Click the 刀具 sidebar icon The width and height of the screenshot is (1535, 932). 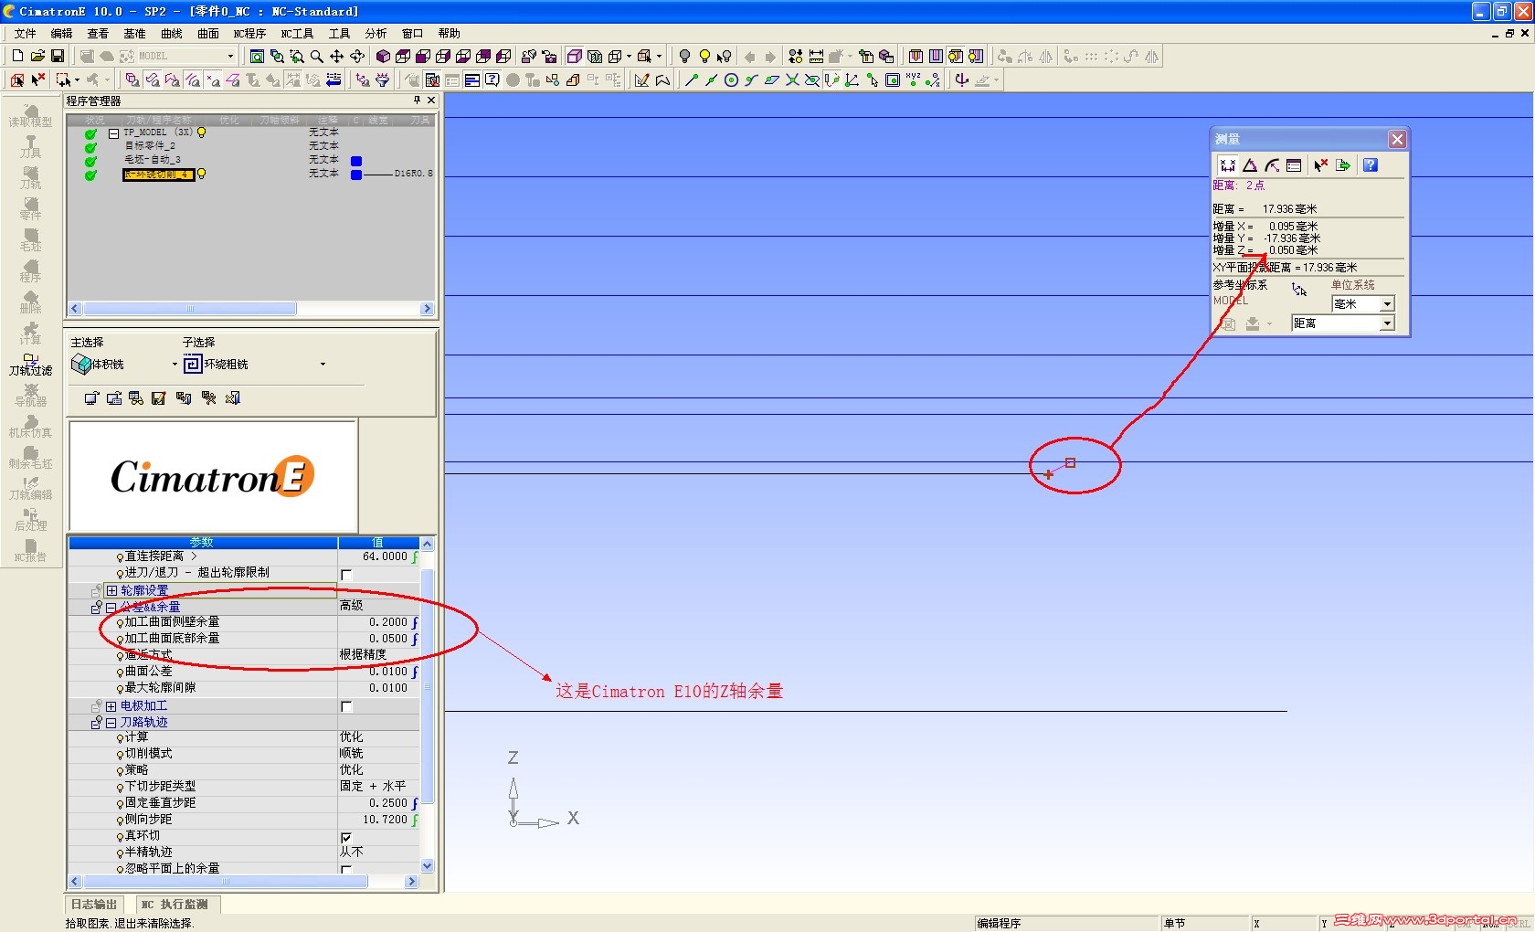[31, 146]
